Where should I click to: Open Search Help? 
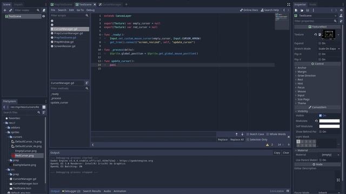(270, 10)
